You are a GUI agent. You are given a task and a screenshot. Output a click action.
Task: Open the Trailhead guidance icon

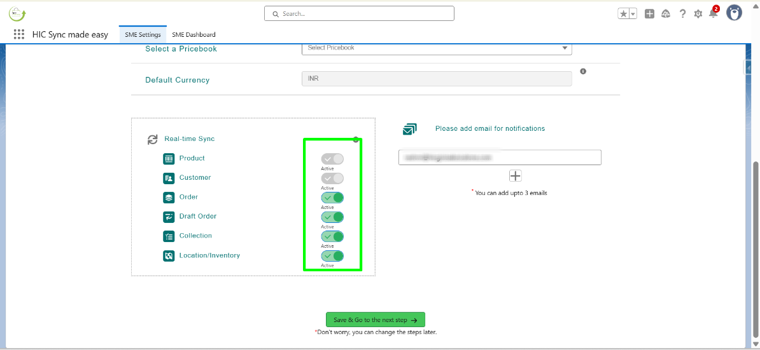click(x=666, y=14)
